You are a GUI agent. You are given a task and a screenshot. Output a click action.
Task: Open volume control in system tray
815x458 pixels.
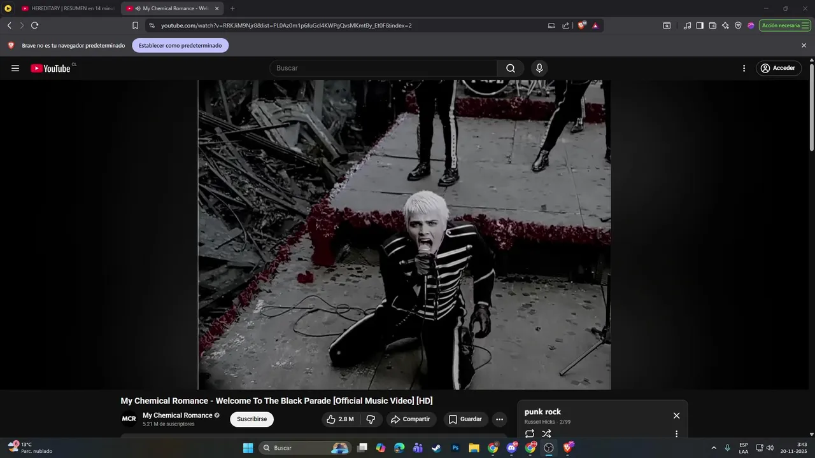(x=770, y=448)
